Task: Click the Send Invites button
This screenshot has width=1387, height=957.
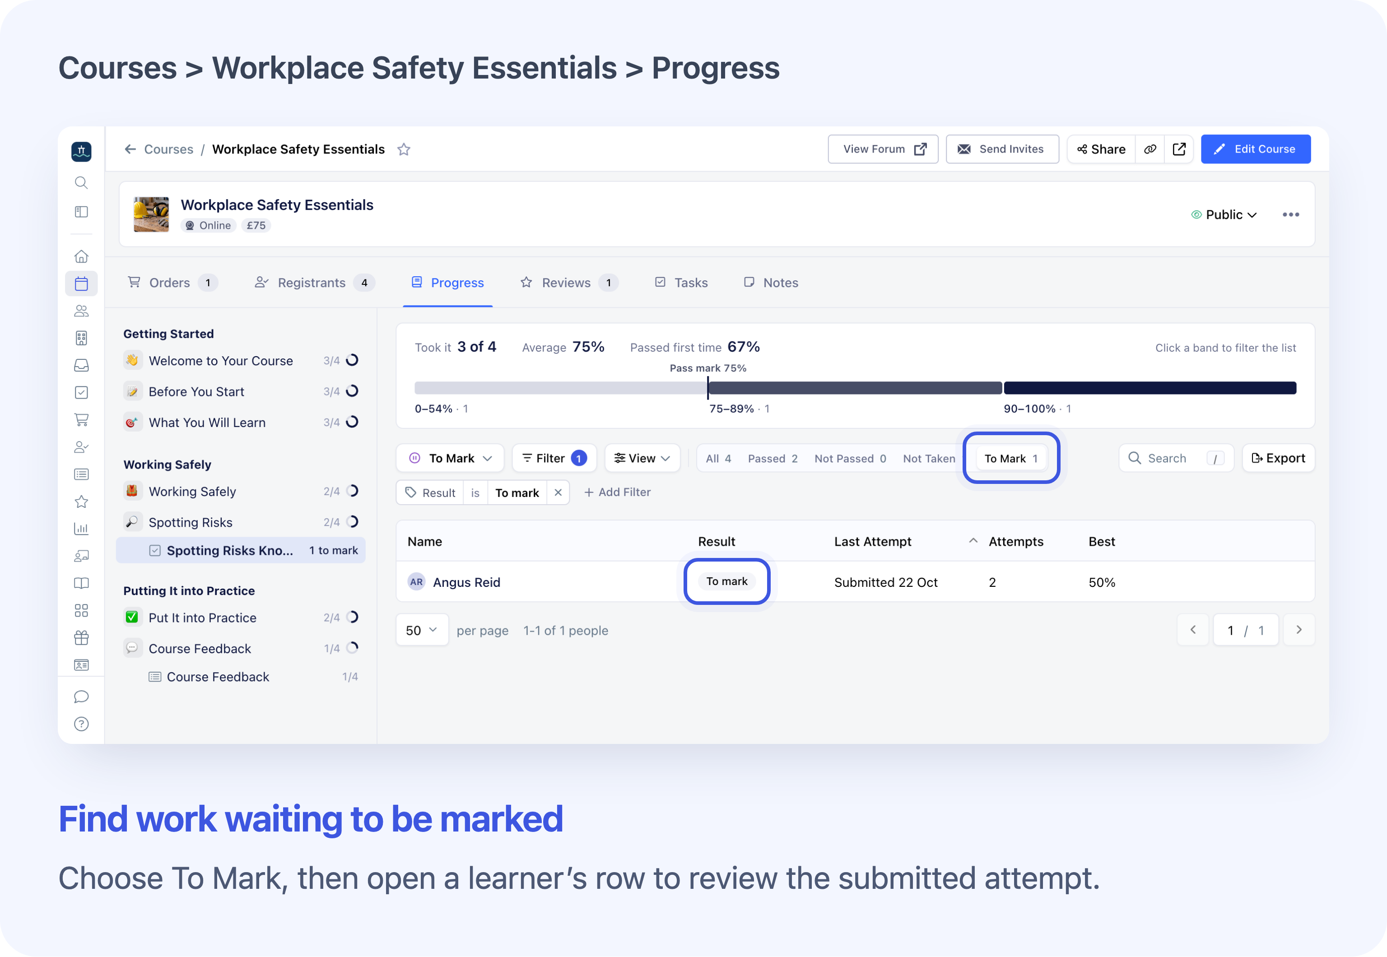Action: tap(1002, 149)
